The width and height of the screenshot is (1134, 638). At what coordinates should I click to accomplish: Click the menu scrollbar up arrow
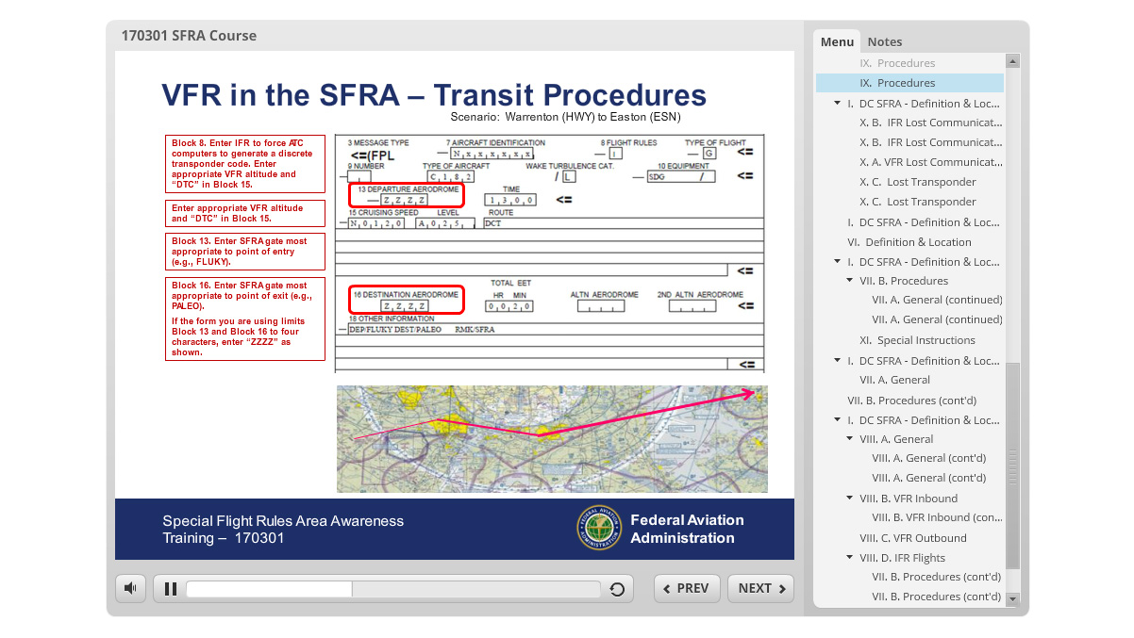(x=1012, y=61)
